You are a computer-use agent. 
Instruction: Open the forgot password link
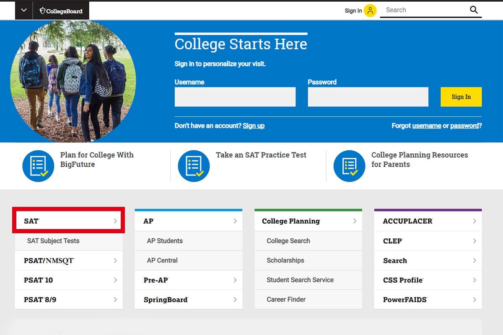(x=464, y=126)
